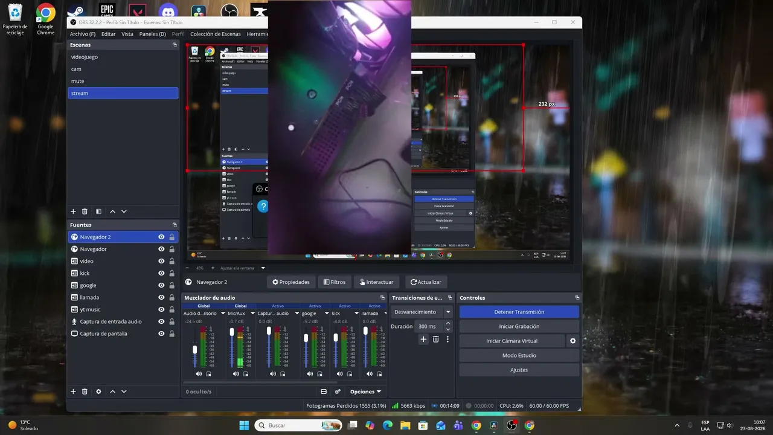773x435 pixels.
Task: Open the Windows Start menu
Action: pos(244,425)
